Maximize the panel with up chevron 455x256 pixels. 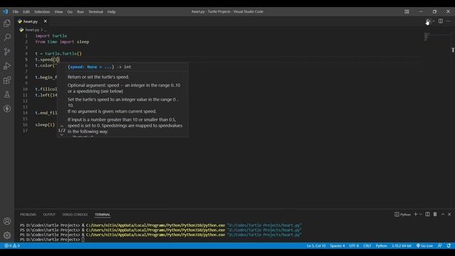443,214
